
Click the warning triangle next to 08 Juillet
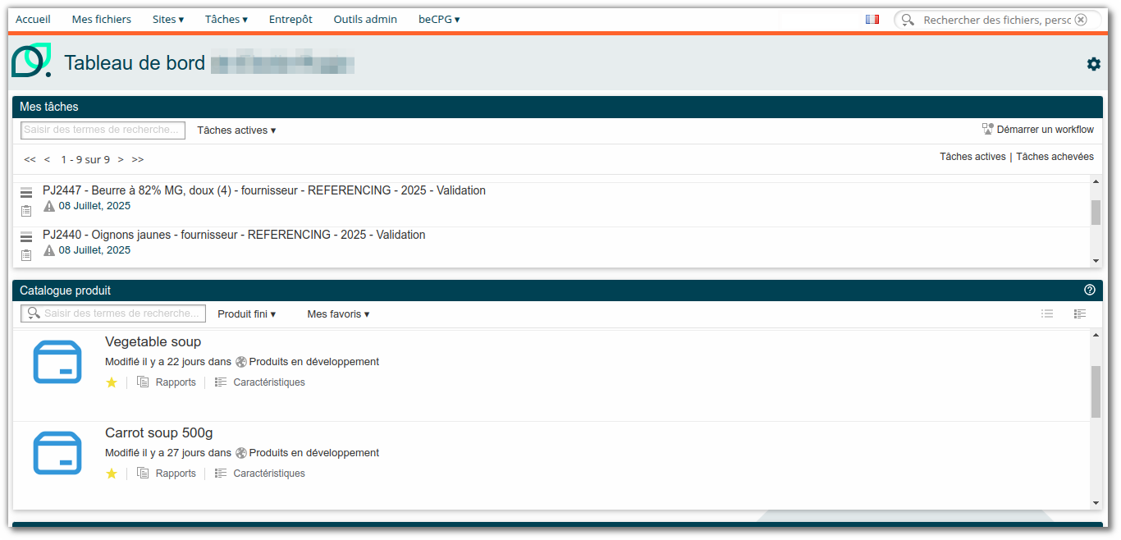click(49, 205)
